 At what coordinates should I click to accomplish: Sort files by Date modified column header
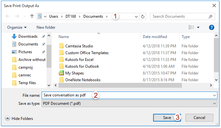click(x=155, y=37)
